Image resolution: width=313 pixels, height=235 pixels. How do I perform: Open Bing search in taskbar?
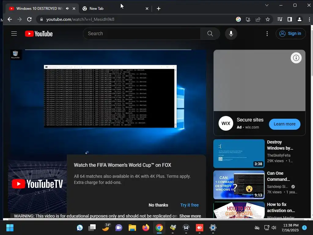coord(80,228)
